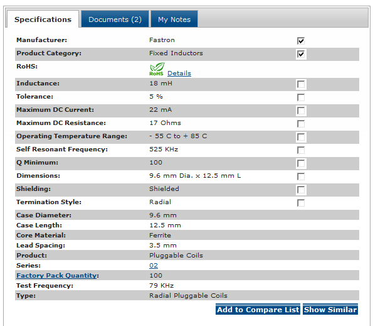Click the - 55 C to + 85 C value
Viewport: 373px width, 326px height.
(x=178, y=136)
